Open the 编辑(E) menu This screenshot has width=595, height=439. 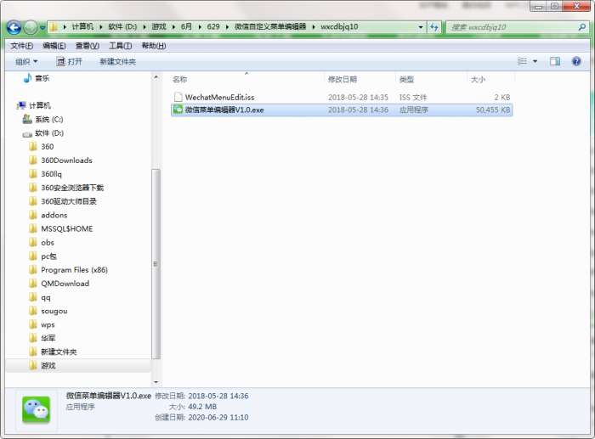[x=54, y=46]
